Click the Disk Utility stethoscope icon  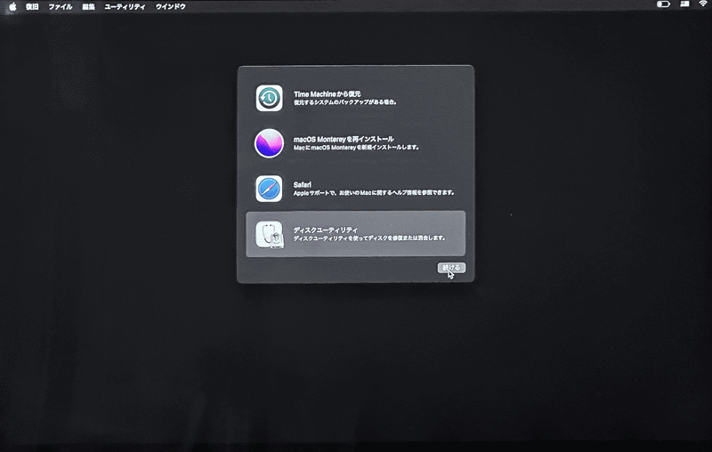coord(269,234)
